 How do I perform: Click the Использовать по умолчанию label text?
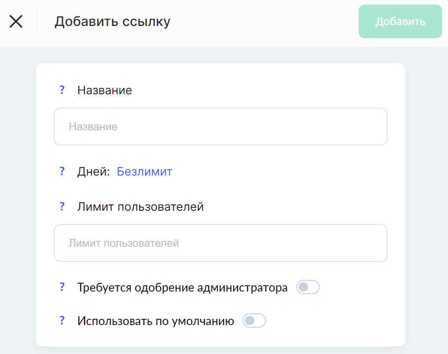click(156, 321)
